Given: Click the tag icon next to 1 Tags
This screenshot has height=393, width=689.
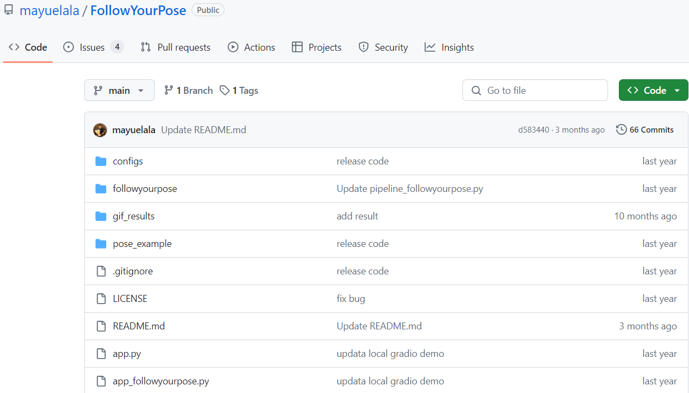Looking at the screenshot, I should click(224, 91).
